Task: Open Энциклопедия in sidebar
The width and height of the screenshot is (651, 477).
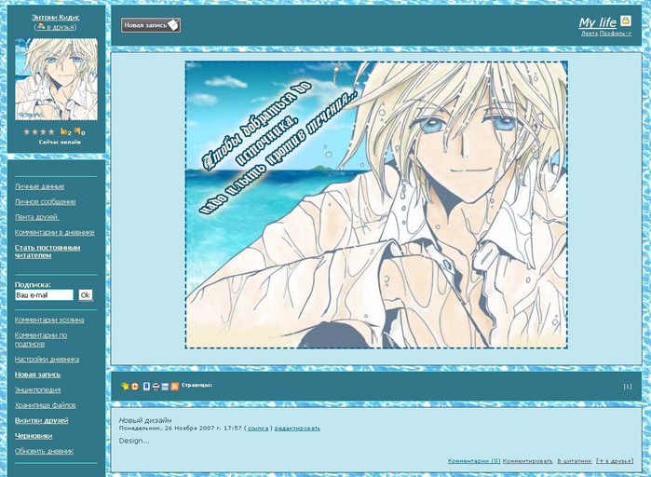Action: coord(38,389)
